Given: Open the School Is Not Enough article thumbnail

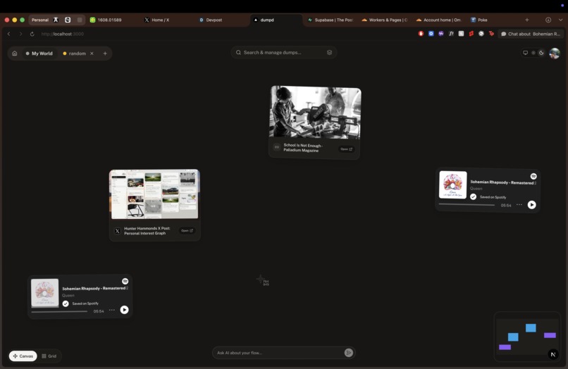Looking at the screenshot, I should click(315, 112).
